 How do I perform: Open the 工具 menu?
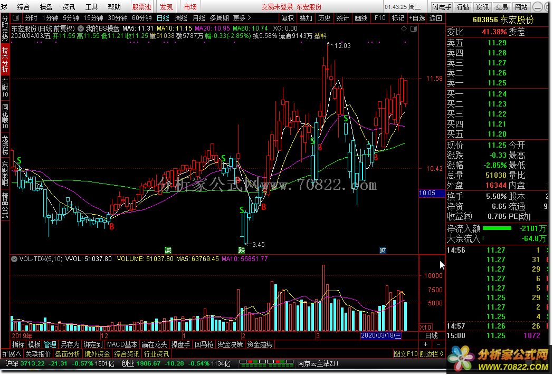tap(91, 7)
